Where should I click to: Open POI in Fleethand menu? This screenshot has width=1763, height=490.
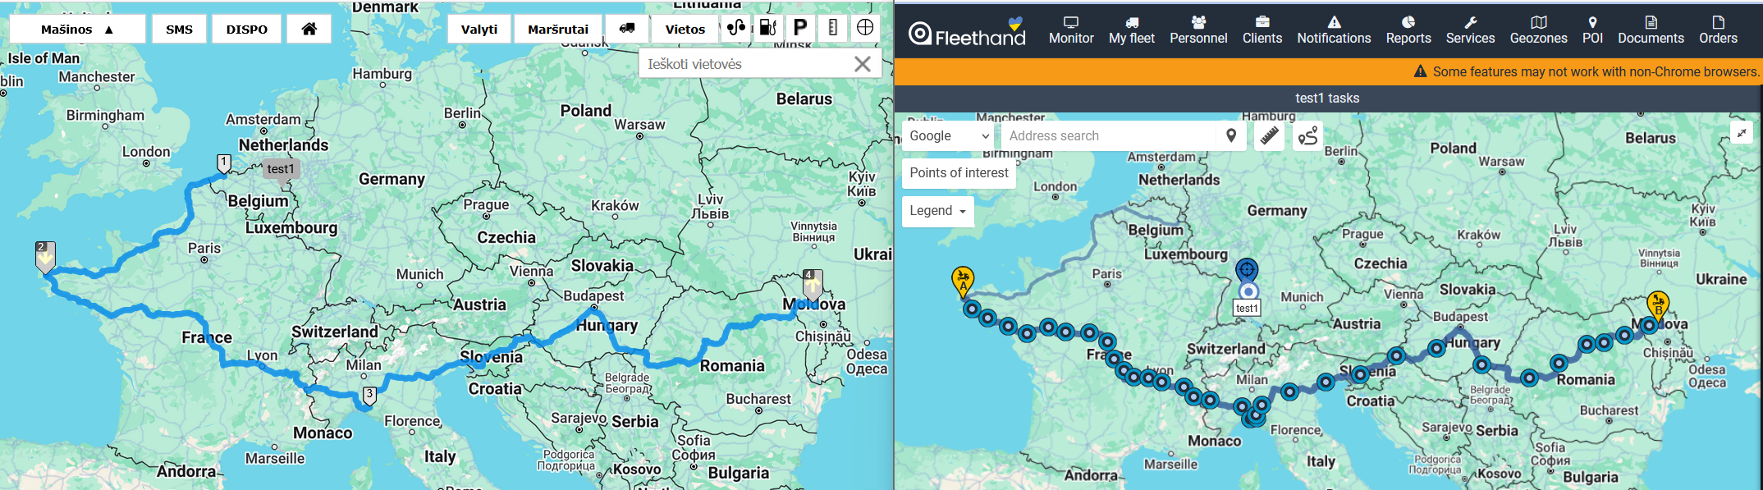coord(1592,30)
